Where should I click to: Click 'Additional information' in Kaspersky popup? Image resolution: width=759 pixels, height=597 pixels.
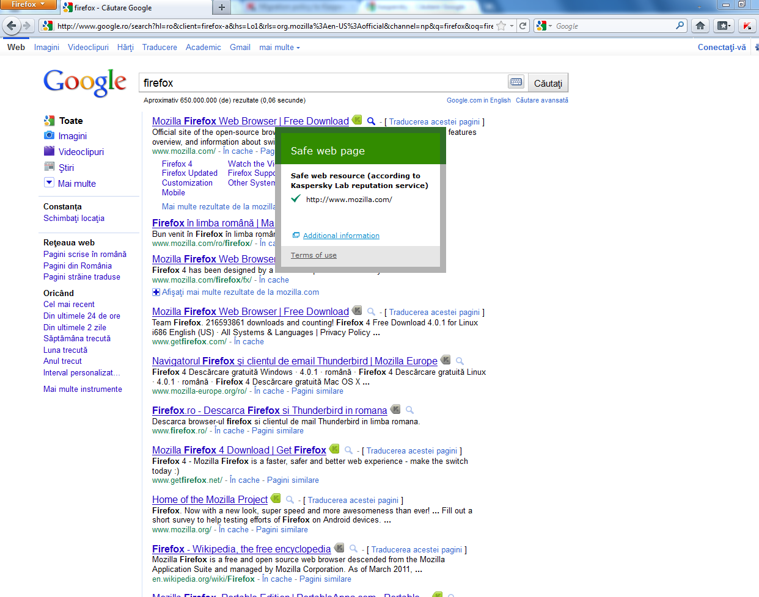coord(341,236)
